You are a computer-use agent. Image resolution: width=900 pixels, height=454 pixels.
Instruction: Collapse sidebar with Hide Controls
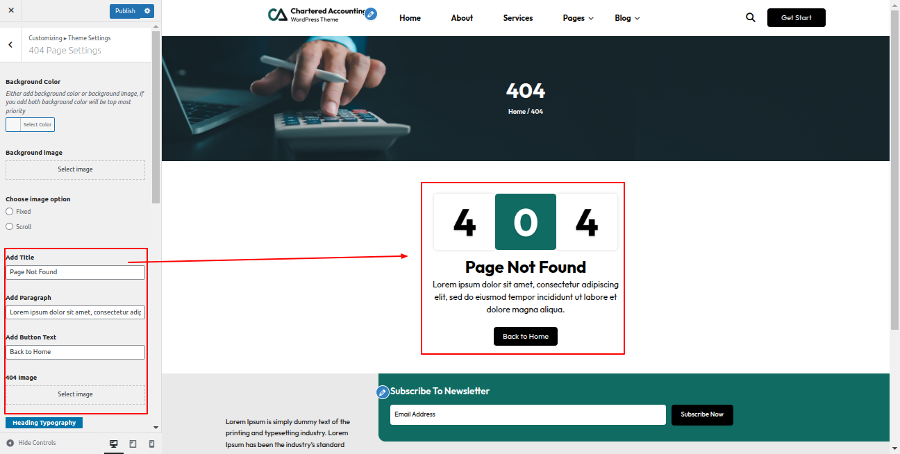point(31,443)
